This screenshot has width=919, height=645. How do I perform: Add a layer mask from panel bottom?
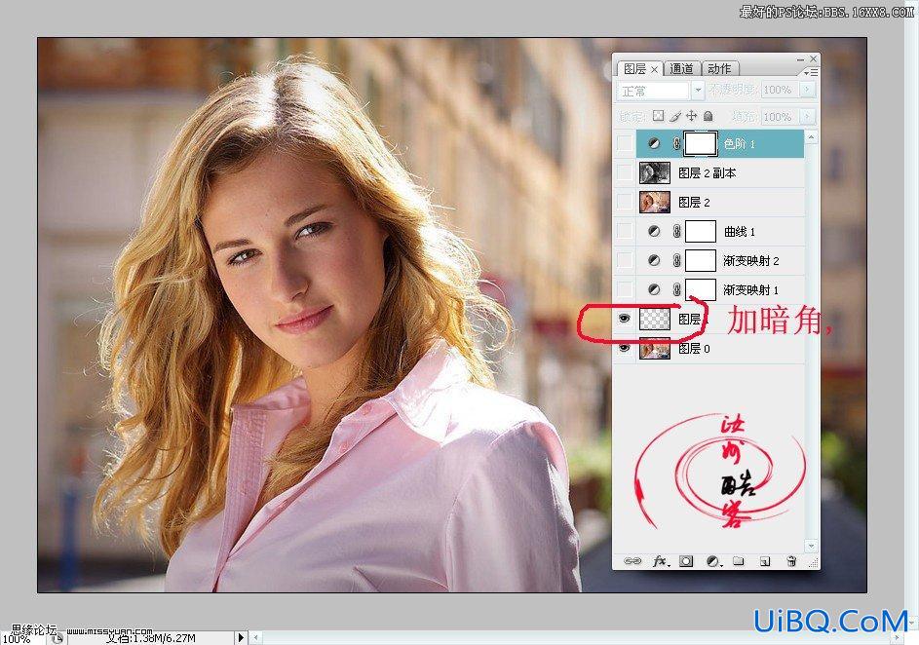click(x=686, y=560)
